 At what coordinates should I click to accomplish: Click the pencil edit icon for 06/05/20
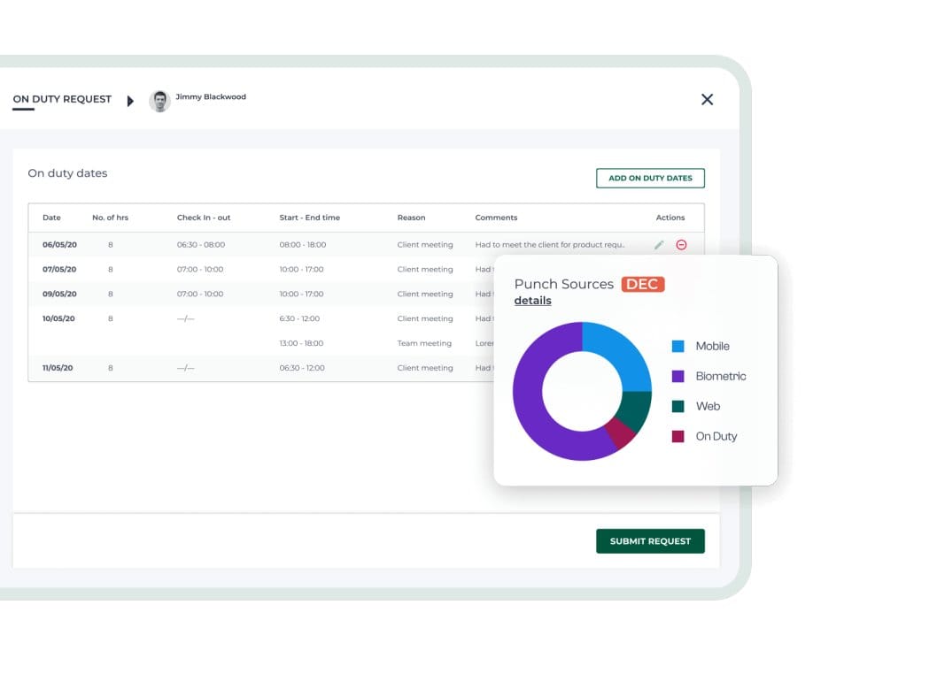(x=659, y=245)
